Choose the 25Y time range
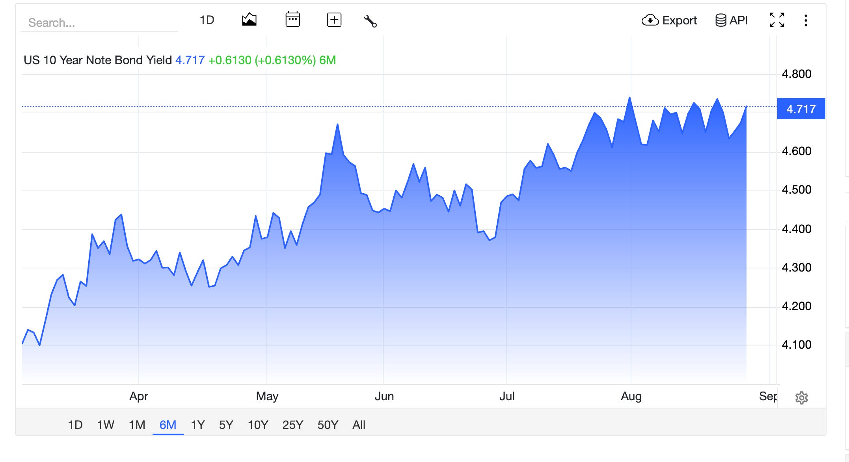Image resolution: width=849 pixels, height=462 pixels. 292,425
